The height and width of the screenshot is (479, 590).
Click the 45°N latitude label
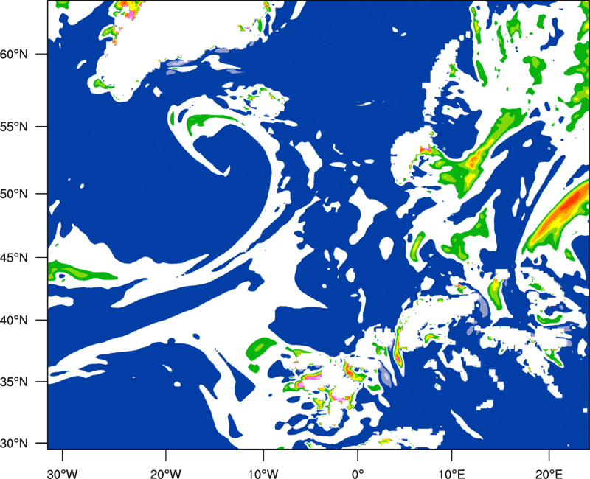14,258
